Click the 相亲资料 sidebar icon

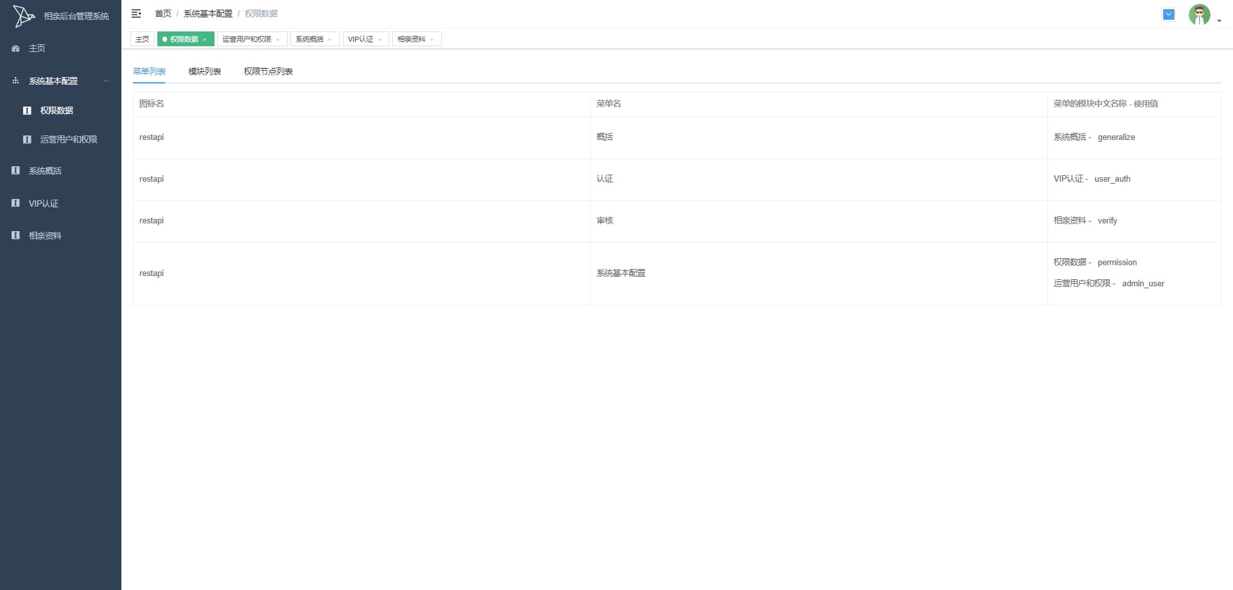[15, 236]
